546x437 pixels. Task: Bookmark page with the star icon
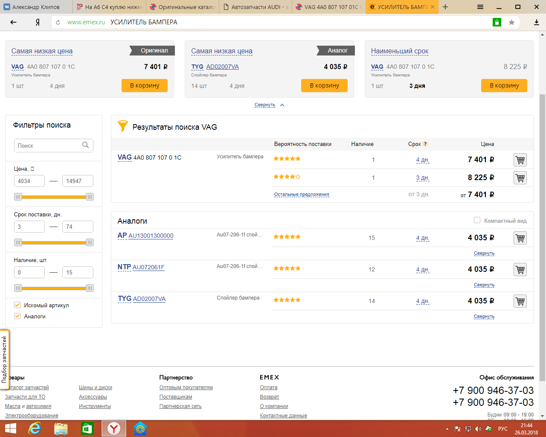coord(511,22)
